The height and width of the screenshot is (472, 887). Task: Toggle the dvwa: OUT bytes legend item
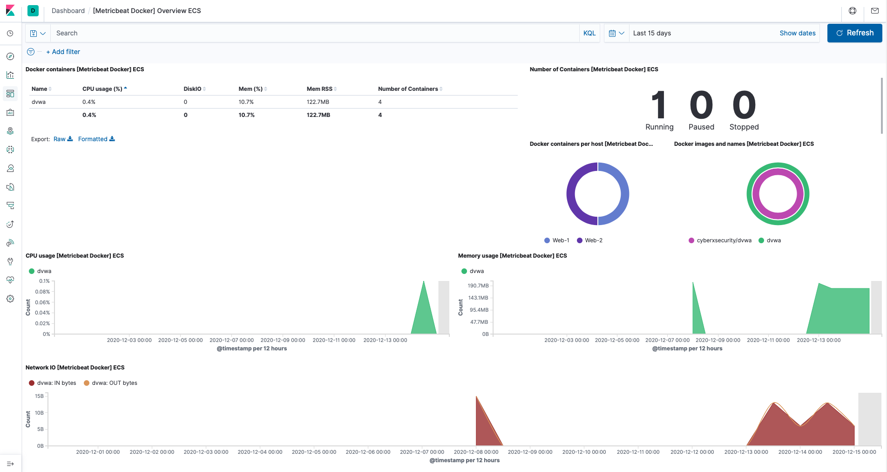coord(111,383)
